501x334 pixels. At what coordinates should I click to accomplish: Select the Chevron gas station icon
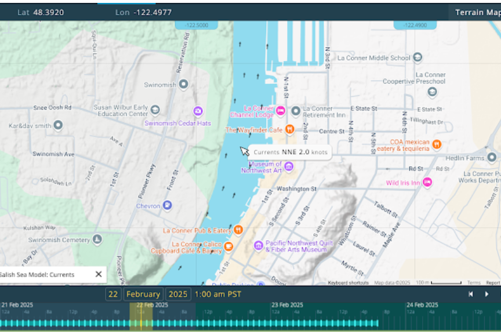[x=167, y=205]
